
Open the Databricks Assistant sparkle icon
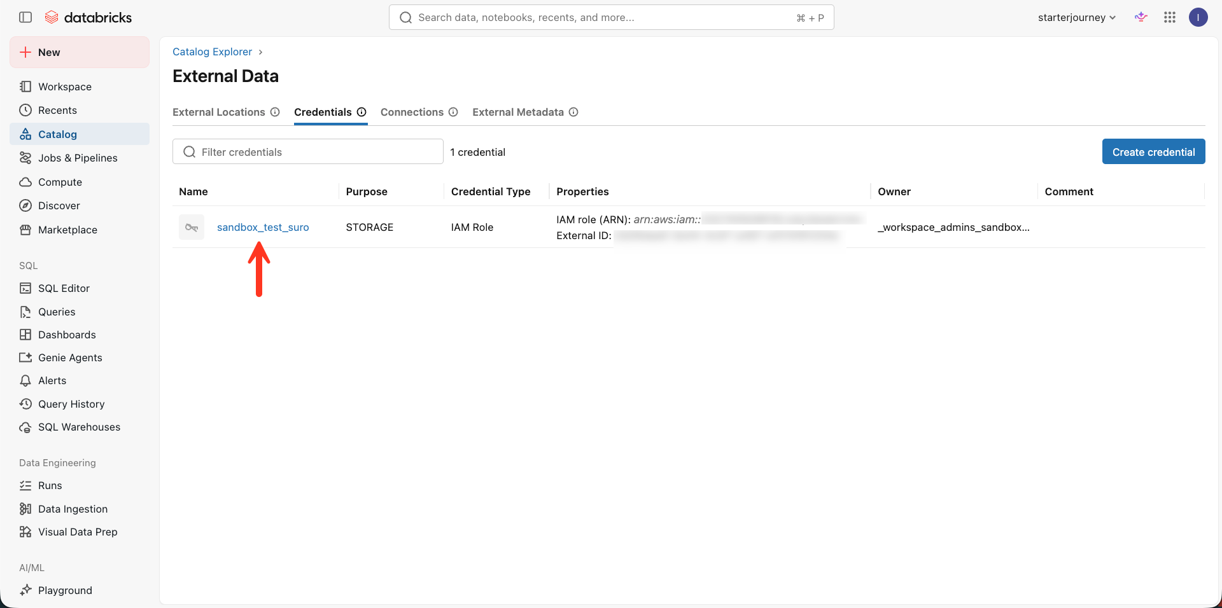tap(1141, 17)
